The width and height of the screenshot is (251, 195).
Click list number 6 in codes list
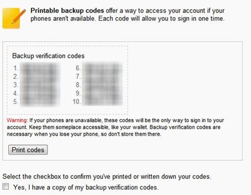[x=78, y=68]
